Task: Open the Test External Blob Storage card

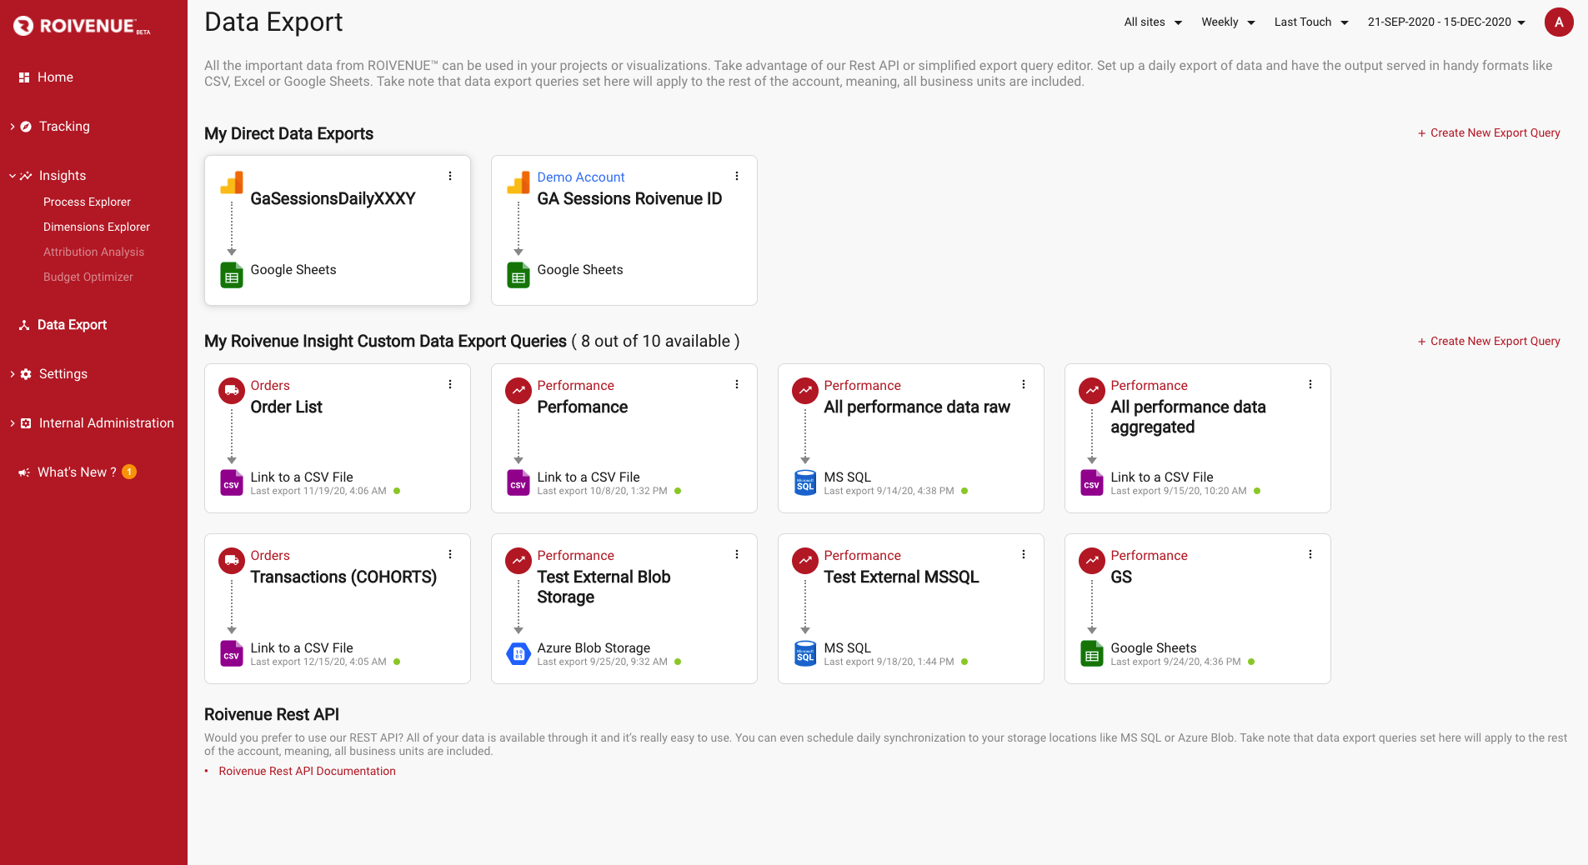Action: pos(624,609)
